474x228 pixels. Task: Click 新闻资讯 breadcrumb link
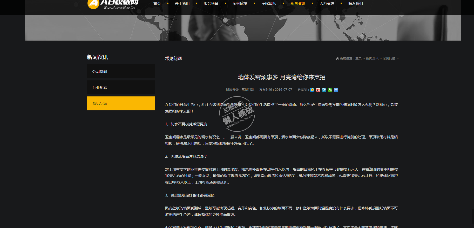[x=372, y=58]
